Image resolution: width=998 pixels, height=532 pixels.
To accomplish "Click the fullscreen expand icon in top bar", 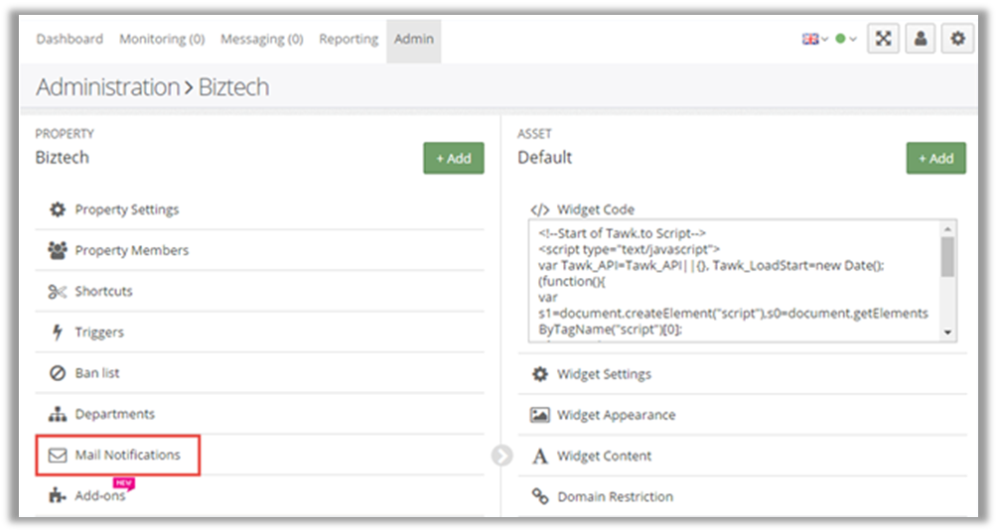I will (883, 39).
